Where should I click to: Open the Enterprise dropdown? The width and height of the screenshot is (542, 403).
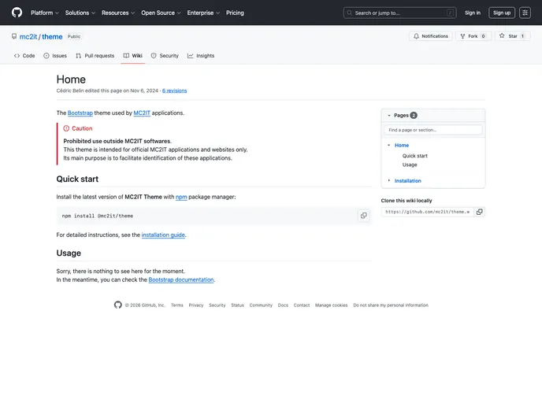203,13
